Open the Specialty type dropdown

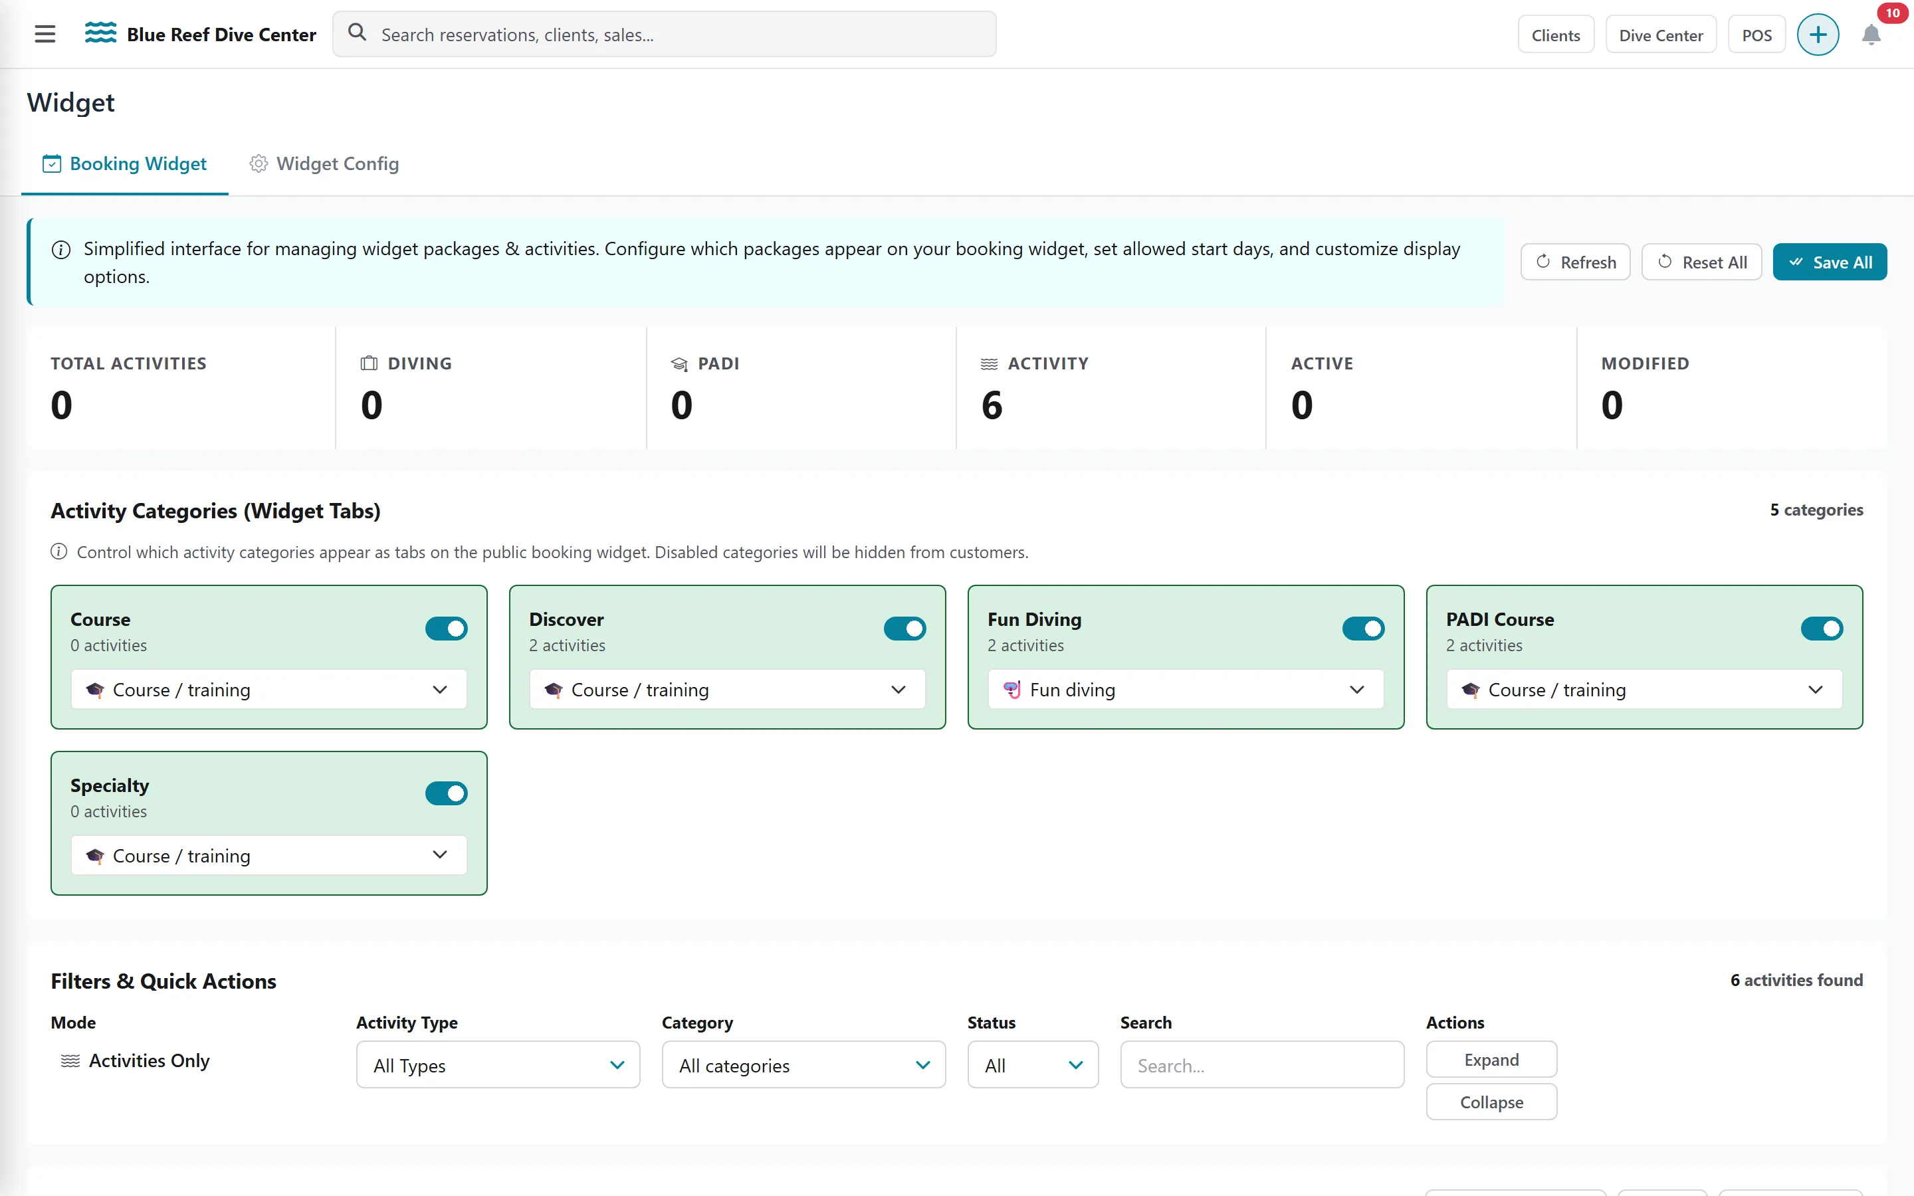point(269,856)
